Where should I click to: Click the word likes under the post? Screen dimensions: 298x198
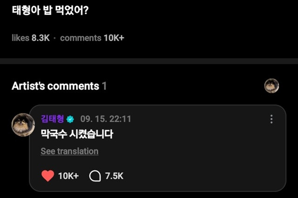(x=20, y=38)
